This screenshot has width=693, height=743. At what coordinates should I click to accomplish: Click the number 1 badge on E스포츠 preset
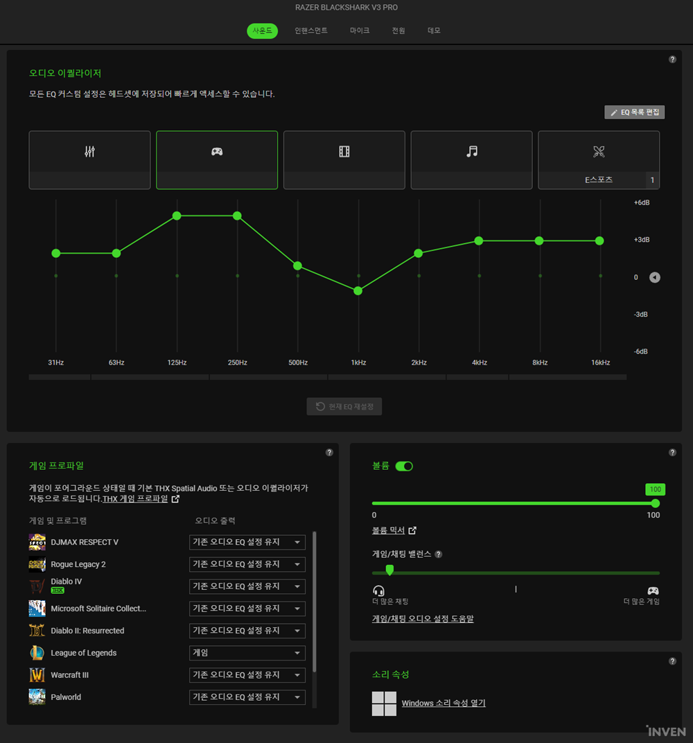tap(653, 180)
